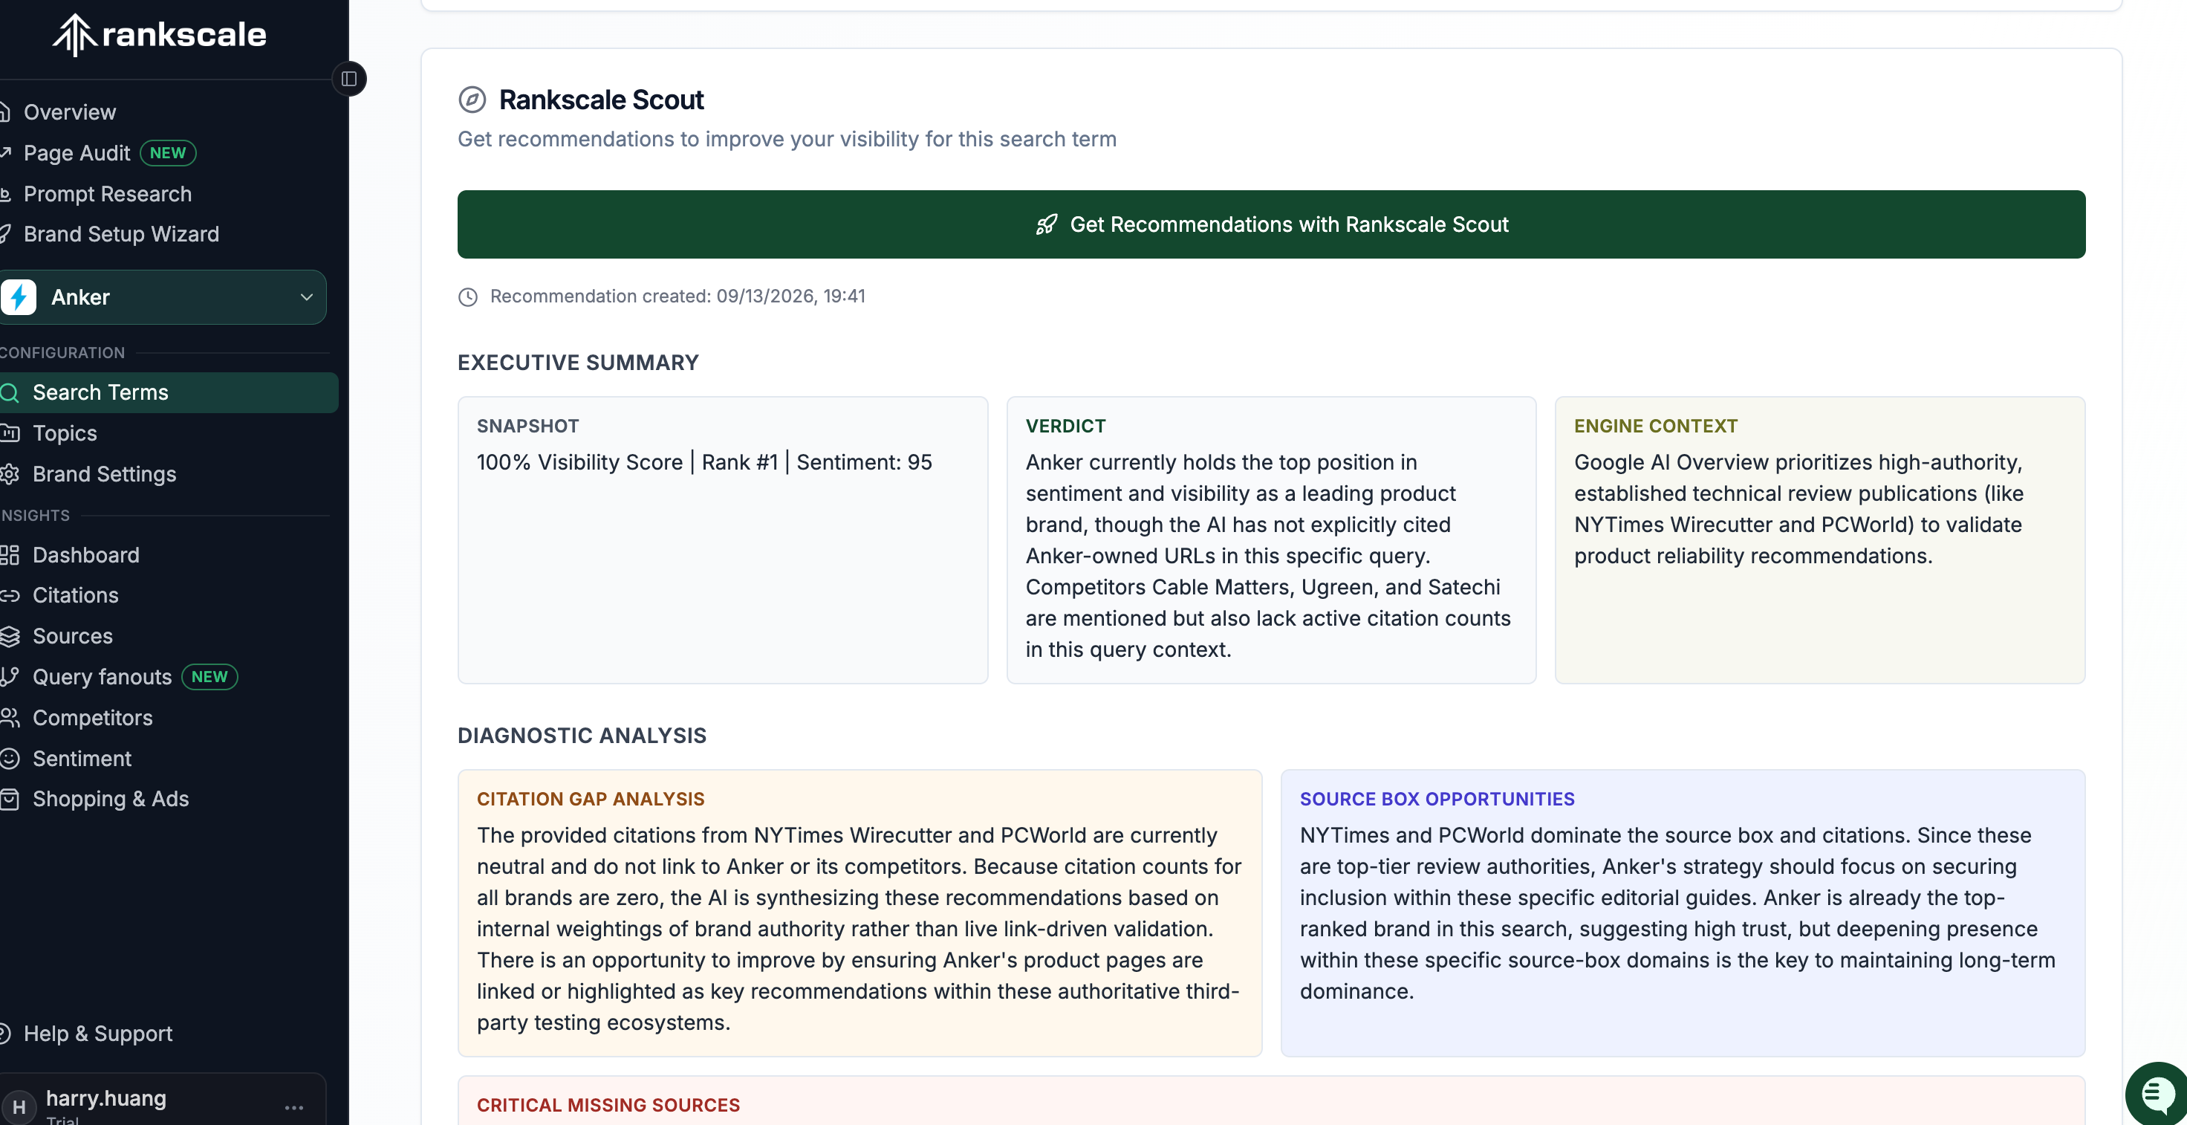Go to Brand Settings

105,474
